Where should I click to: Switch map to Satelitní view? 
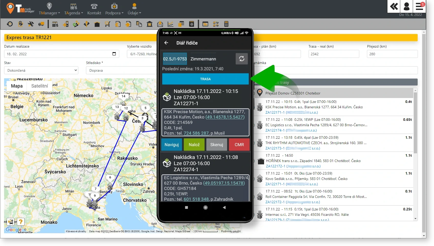[x=39, y=86]
